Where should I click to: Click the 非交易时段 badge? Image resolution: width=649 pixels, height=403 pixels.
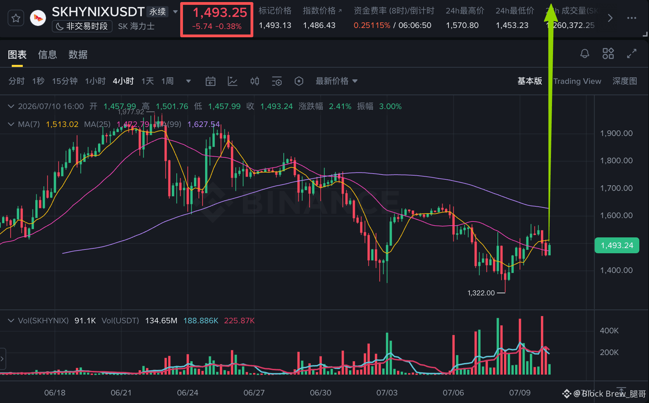pos(82,26)
